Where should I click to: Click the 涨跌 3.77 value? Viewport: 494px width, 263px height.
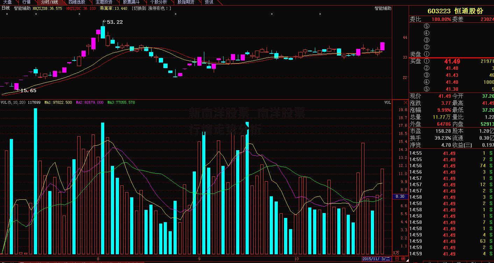click(x=446, y=103)
